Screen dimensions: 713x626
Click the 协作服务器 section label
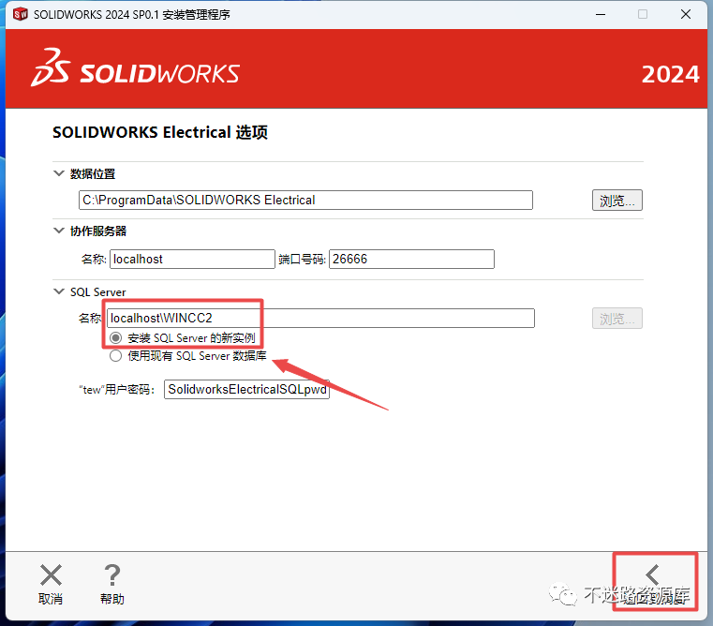[x=98, y=231]
